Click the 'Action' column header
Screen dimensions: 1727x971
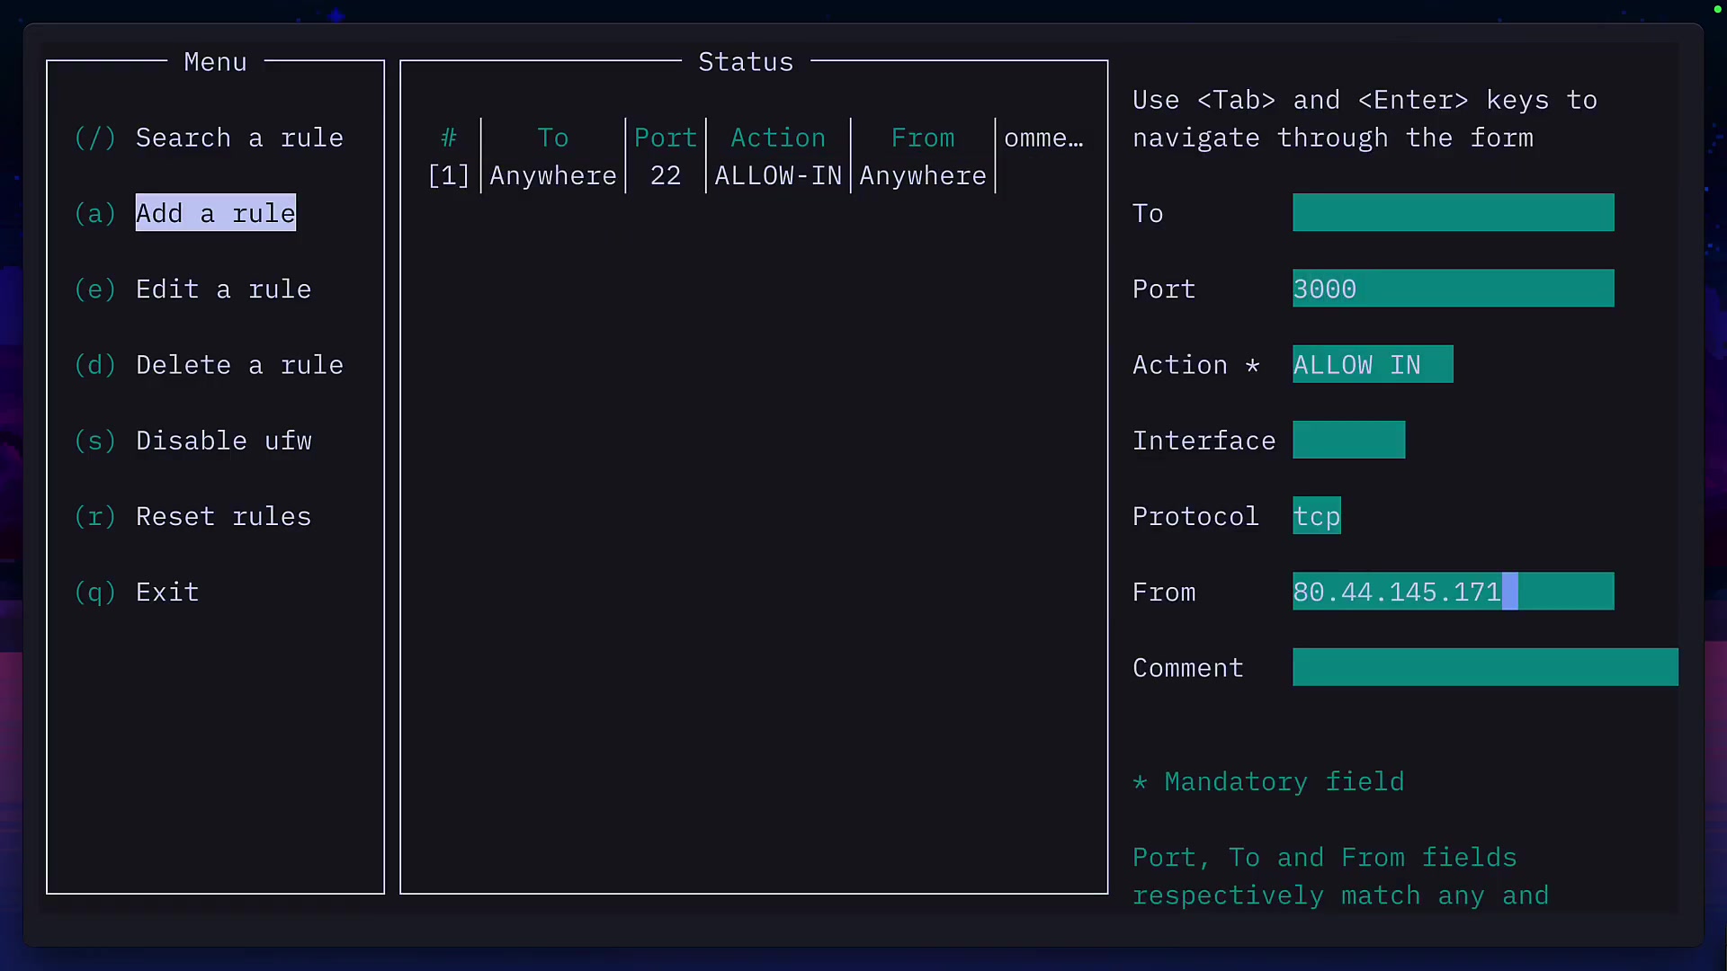[778, 137]
